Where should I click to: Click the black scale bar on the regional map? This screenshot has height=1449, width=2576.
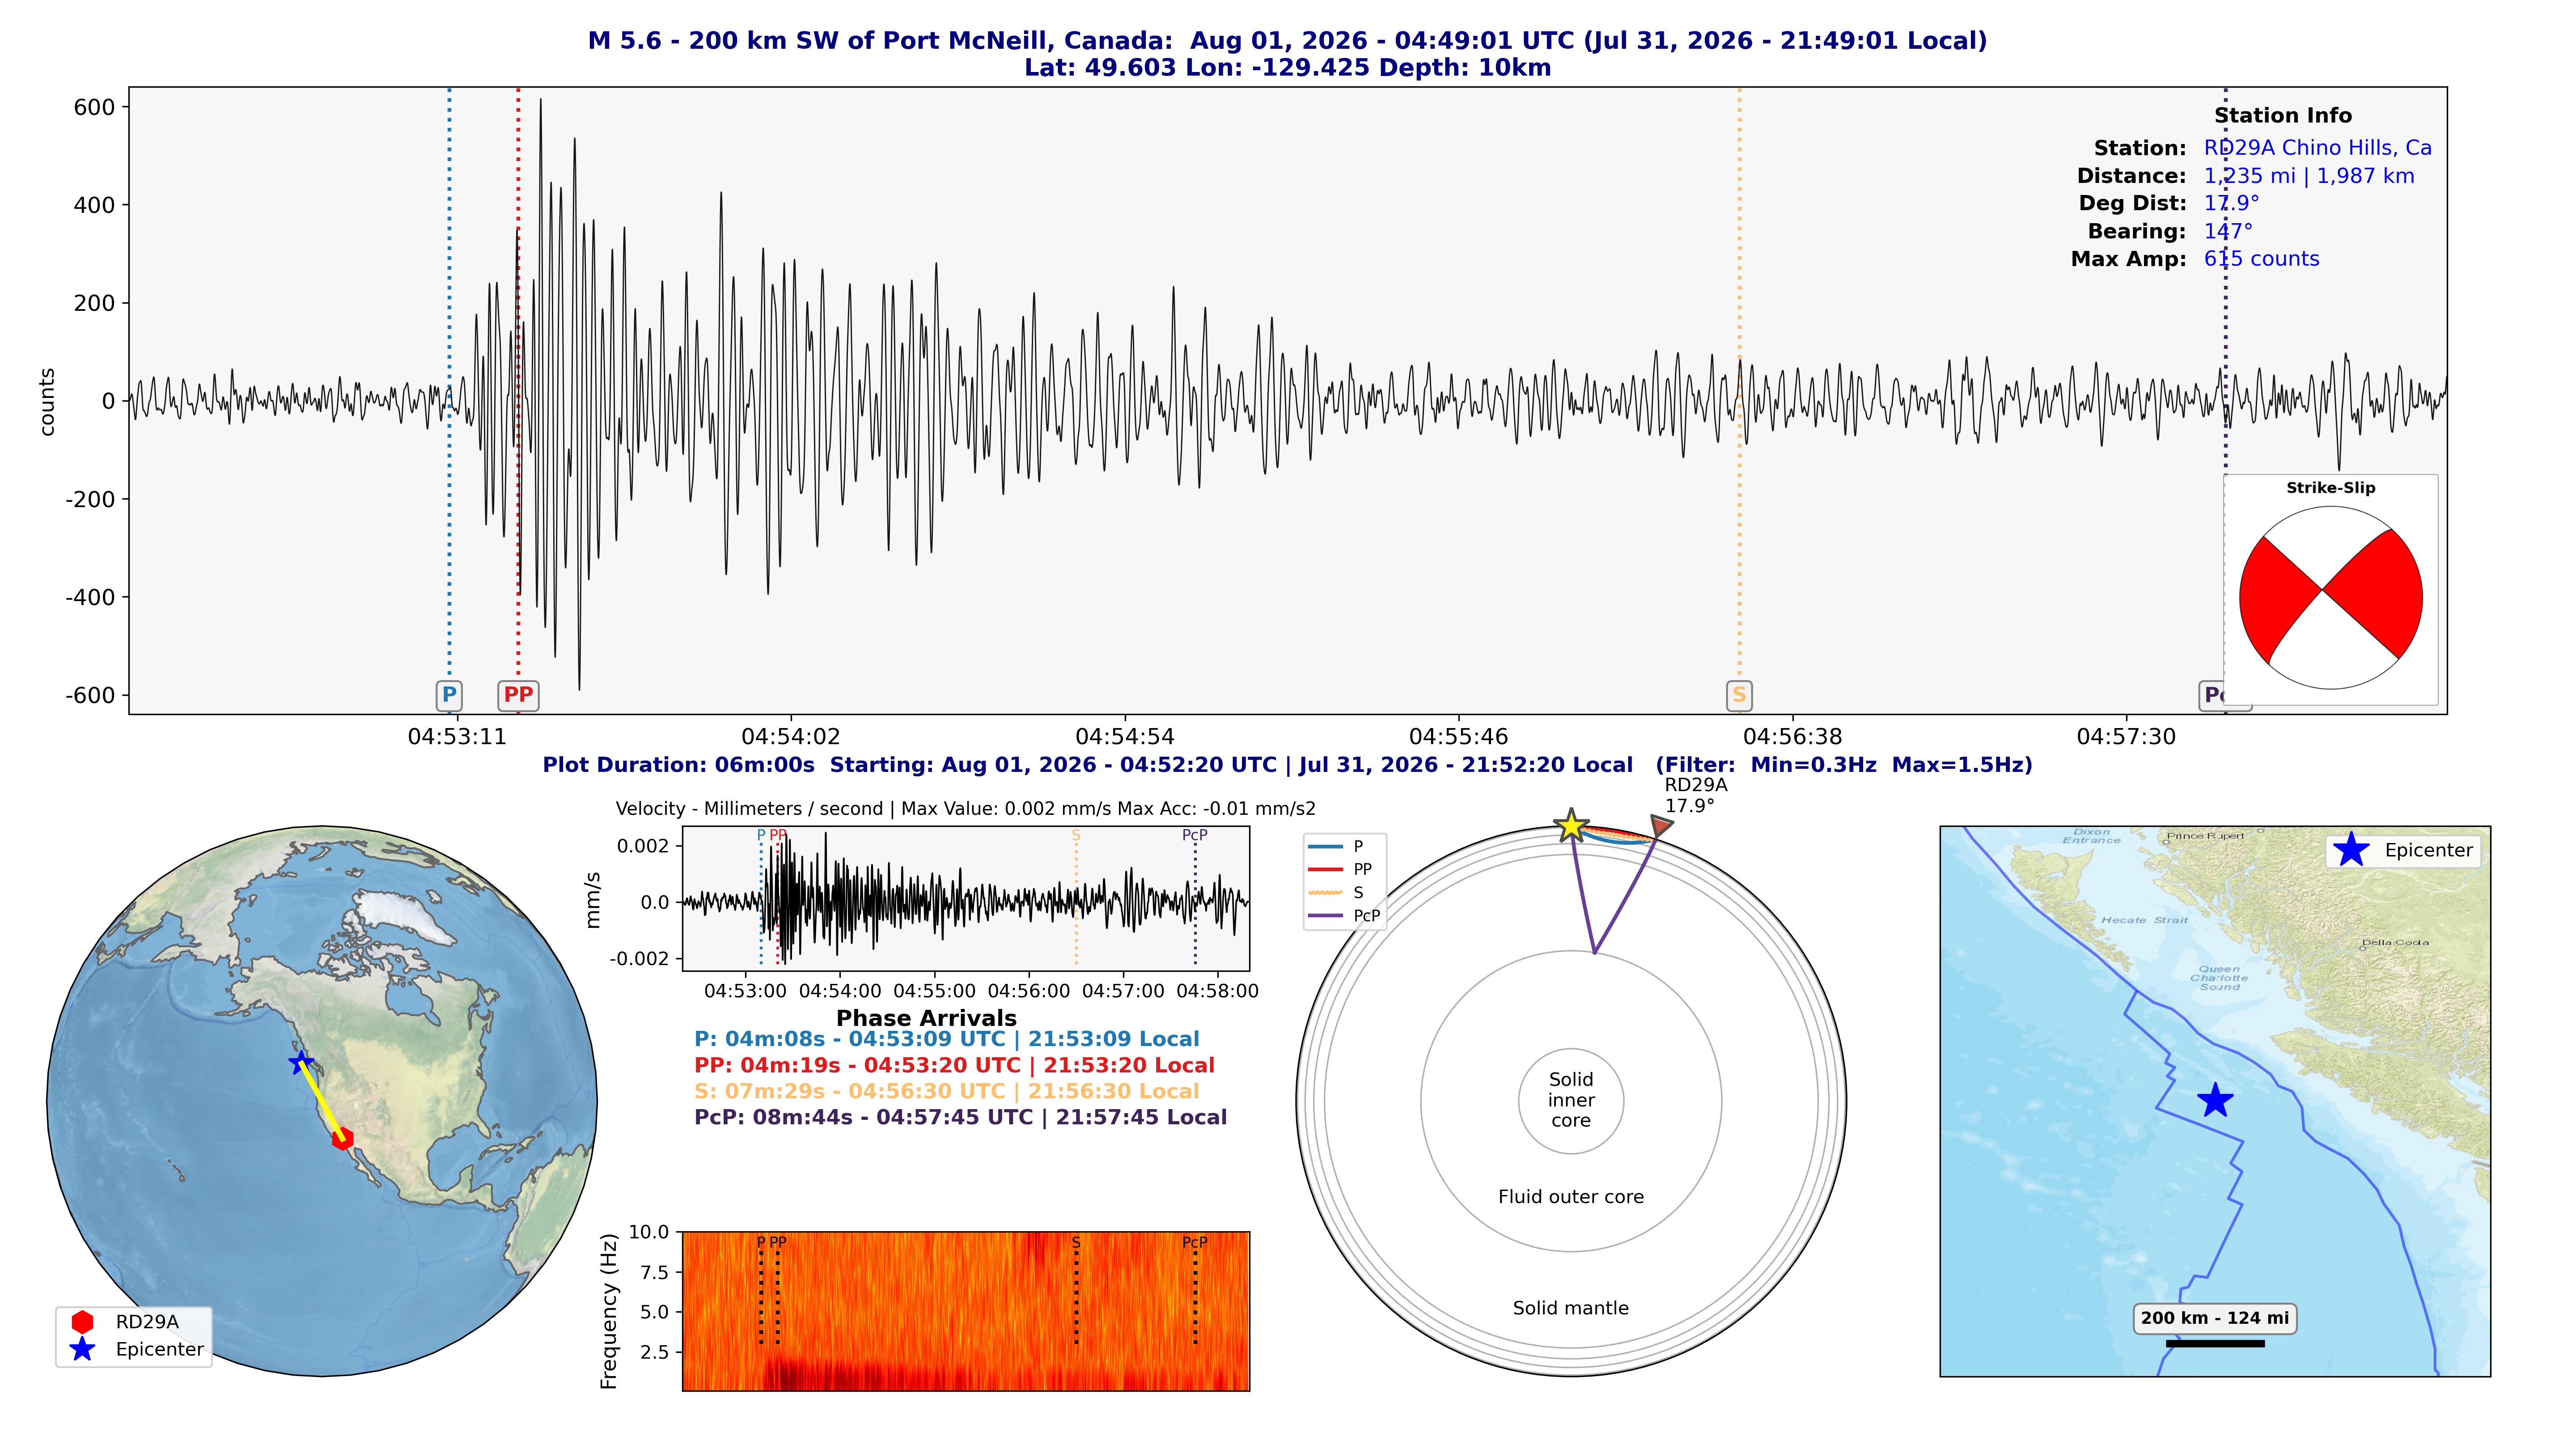point(2215,1343)
